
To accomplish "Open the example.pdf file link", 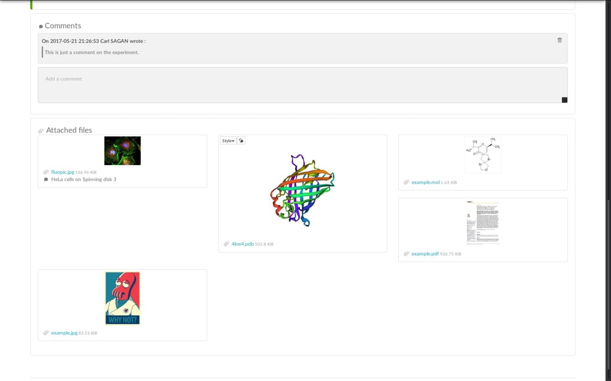I will point(425,254).
